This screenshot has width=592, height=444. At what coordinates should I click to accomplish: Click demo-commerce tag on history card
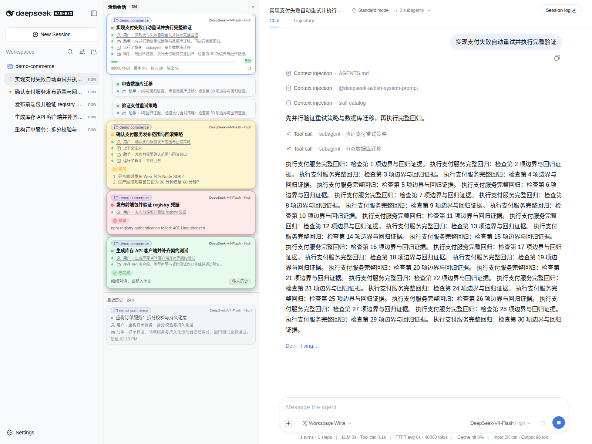tap(131, 310)
